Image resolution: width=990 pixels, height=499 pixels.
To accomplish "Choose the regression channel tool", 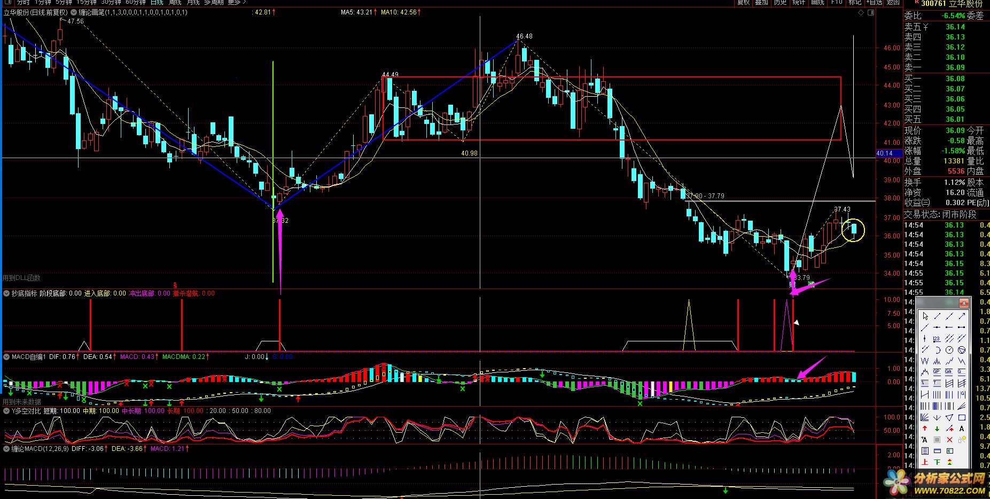I will click(949, 383).
